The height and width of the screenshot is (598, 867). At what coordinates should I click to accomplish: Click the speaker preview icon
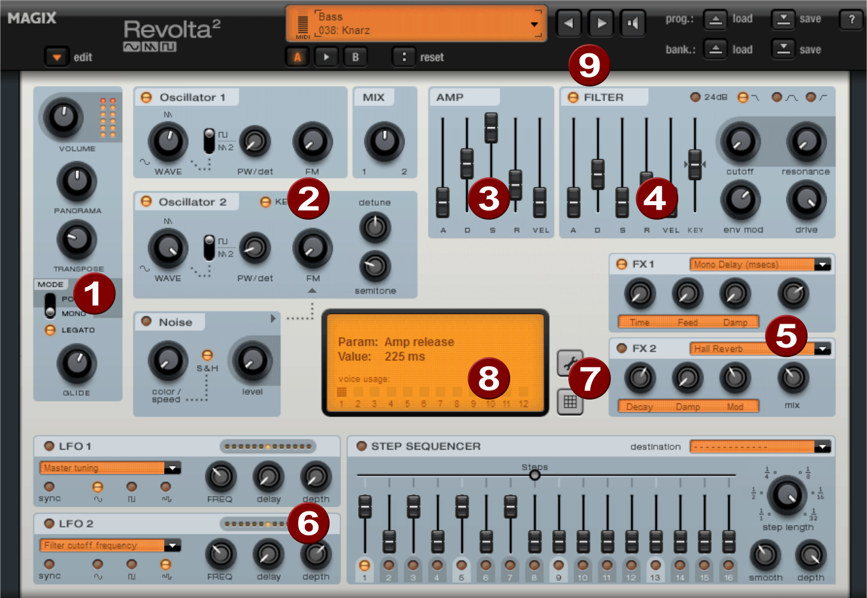click(x=633, y=23)
